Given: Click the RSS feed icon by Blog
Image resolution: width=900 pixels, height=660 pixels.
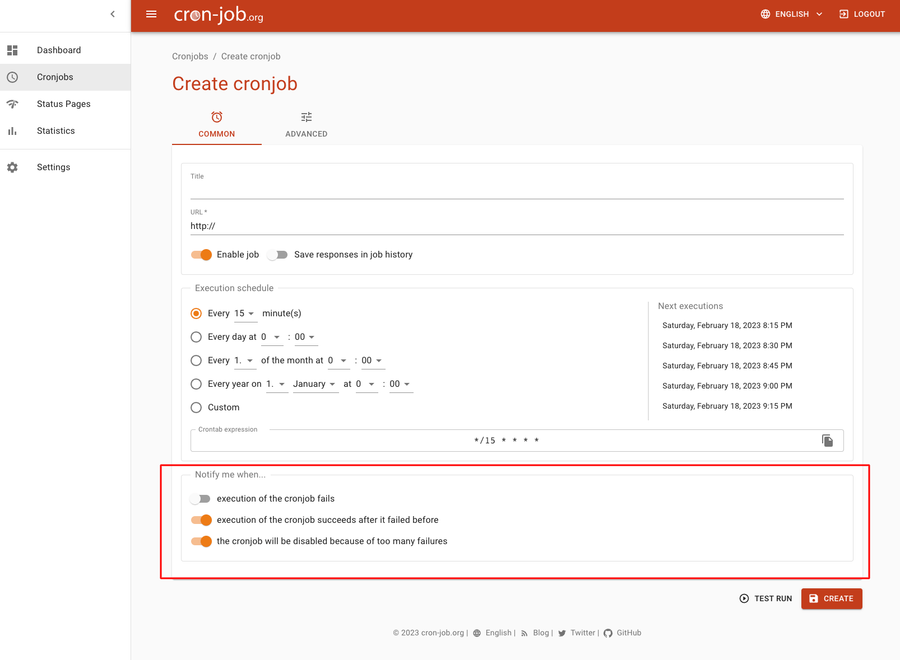Looking at the screenshot, I should point(525,634).
